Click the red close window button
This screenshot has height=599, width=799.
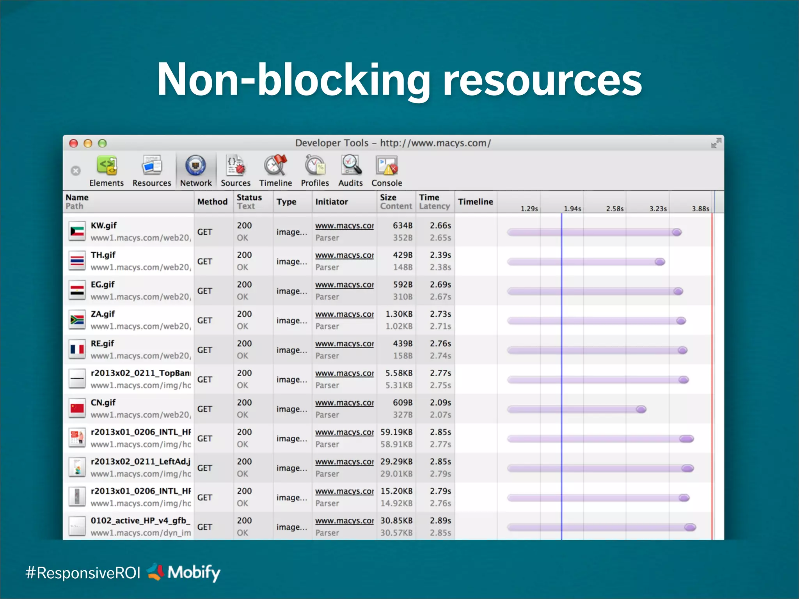(x=73, y=144)
